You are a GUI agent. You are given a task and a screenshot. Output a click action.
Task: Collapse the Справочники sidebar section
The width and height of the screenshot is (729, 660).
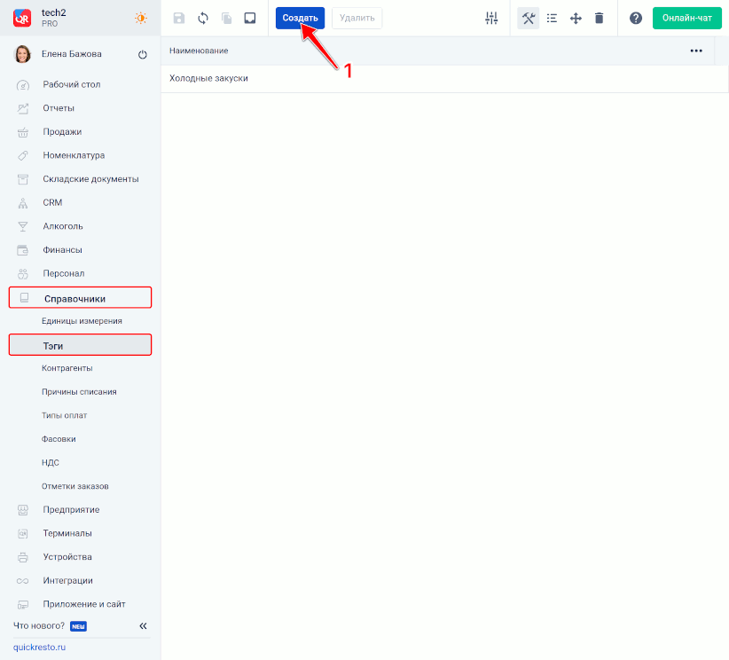coord(80,298)
